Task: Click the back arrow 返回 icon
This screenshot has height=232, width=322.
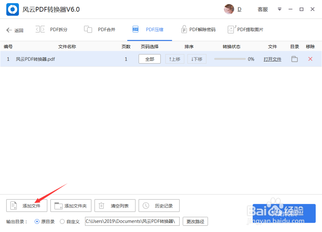Action: tap(9, 30)
